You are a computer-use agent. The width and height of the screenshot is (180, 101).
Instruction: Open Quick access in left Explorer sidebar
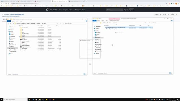[12, 27]
